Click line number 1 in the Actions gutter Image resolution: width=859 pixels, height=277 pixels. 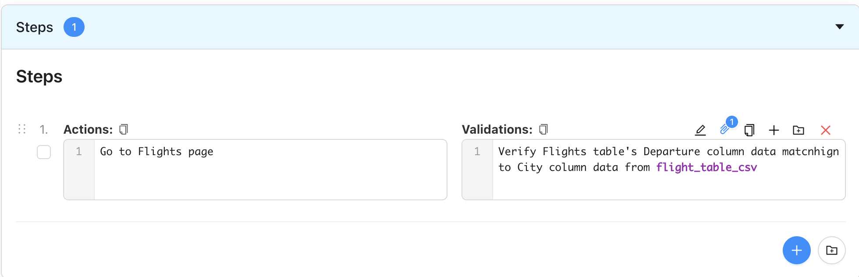(79, 152)
